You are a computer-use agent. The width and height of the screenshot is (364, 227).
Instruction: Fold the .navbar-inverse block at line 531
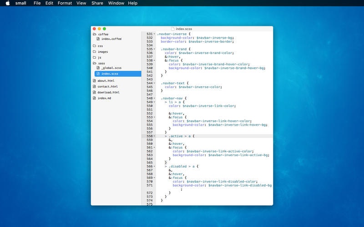click(154, 34)
